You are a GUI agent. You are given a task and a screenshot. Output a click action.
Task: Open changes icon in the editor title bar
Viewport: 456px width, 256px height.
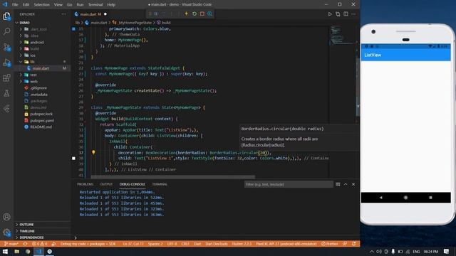coord(338,14)
